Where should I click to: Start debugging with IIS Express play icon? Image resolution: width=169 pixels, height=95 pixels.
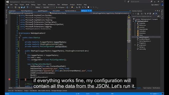[57, 7]
